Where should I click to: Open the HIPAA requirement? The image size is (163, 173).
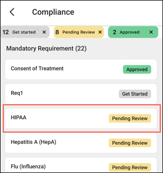pyautogui.click(x=18, y=118)
